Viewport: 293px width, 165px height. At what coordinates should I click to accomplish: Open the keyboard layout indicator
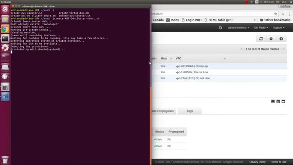pos(257,2)
